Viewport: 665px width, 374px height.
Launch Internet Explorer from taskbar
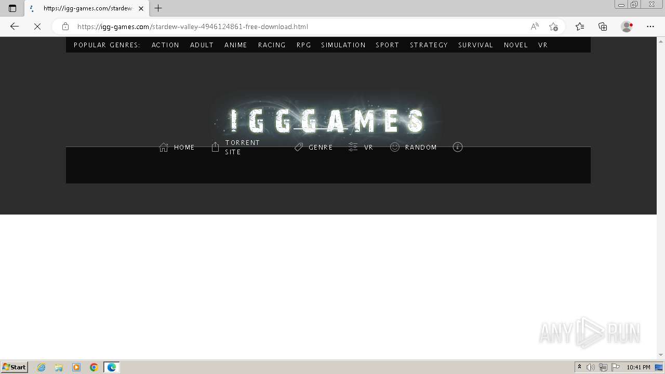point(42,367)
